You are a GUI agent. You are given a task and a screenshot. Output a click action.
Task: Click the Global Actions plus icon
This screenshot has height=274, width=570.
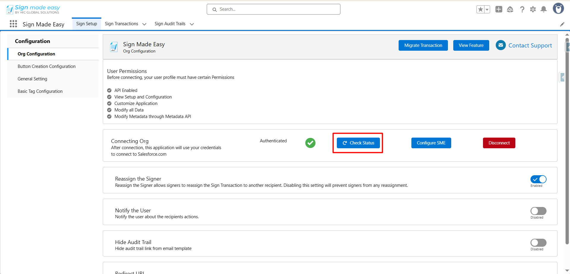coord(499,9)
